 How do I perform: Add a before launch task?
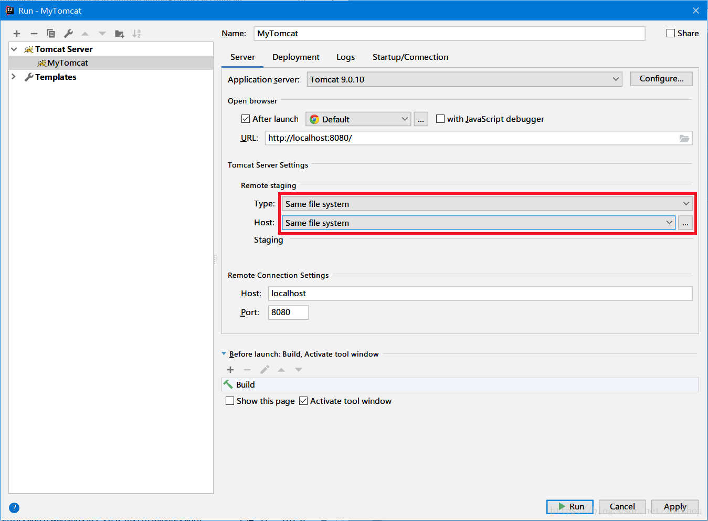pos(230,370)
